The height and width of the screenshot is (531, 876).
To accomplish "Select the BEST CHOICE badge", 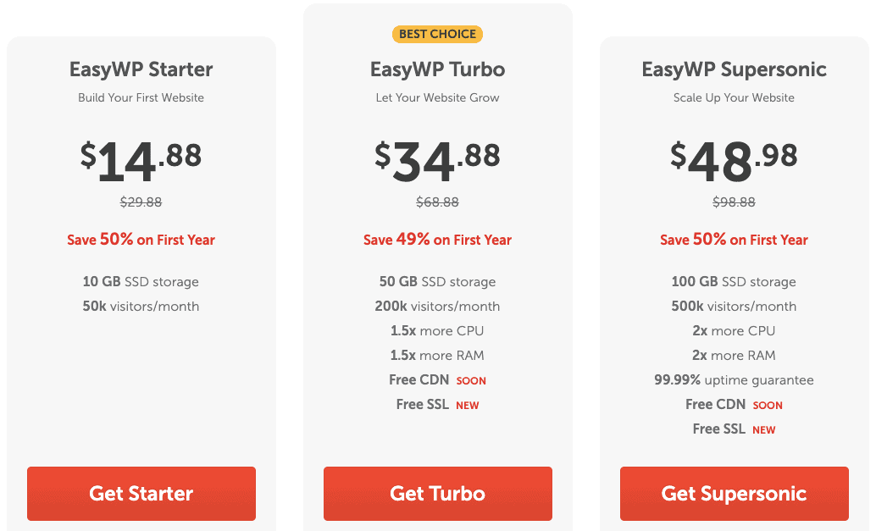I will point(437,34).
